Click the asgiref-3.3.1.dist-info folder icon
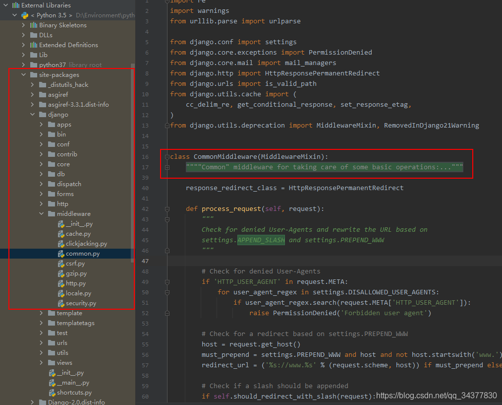The height and width of the screenshot is (405, 502). click(43, 105)
